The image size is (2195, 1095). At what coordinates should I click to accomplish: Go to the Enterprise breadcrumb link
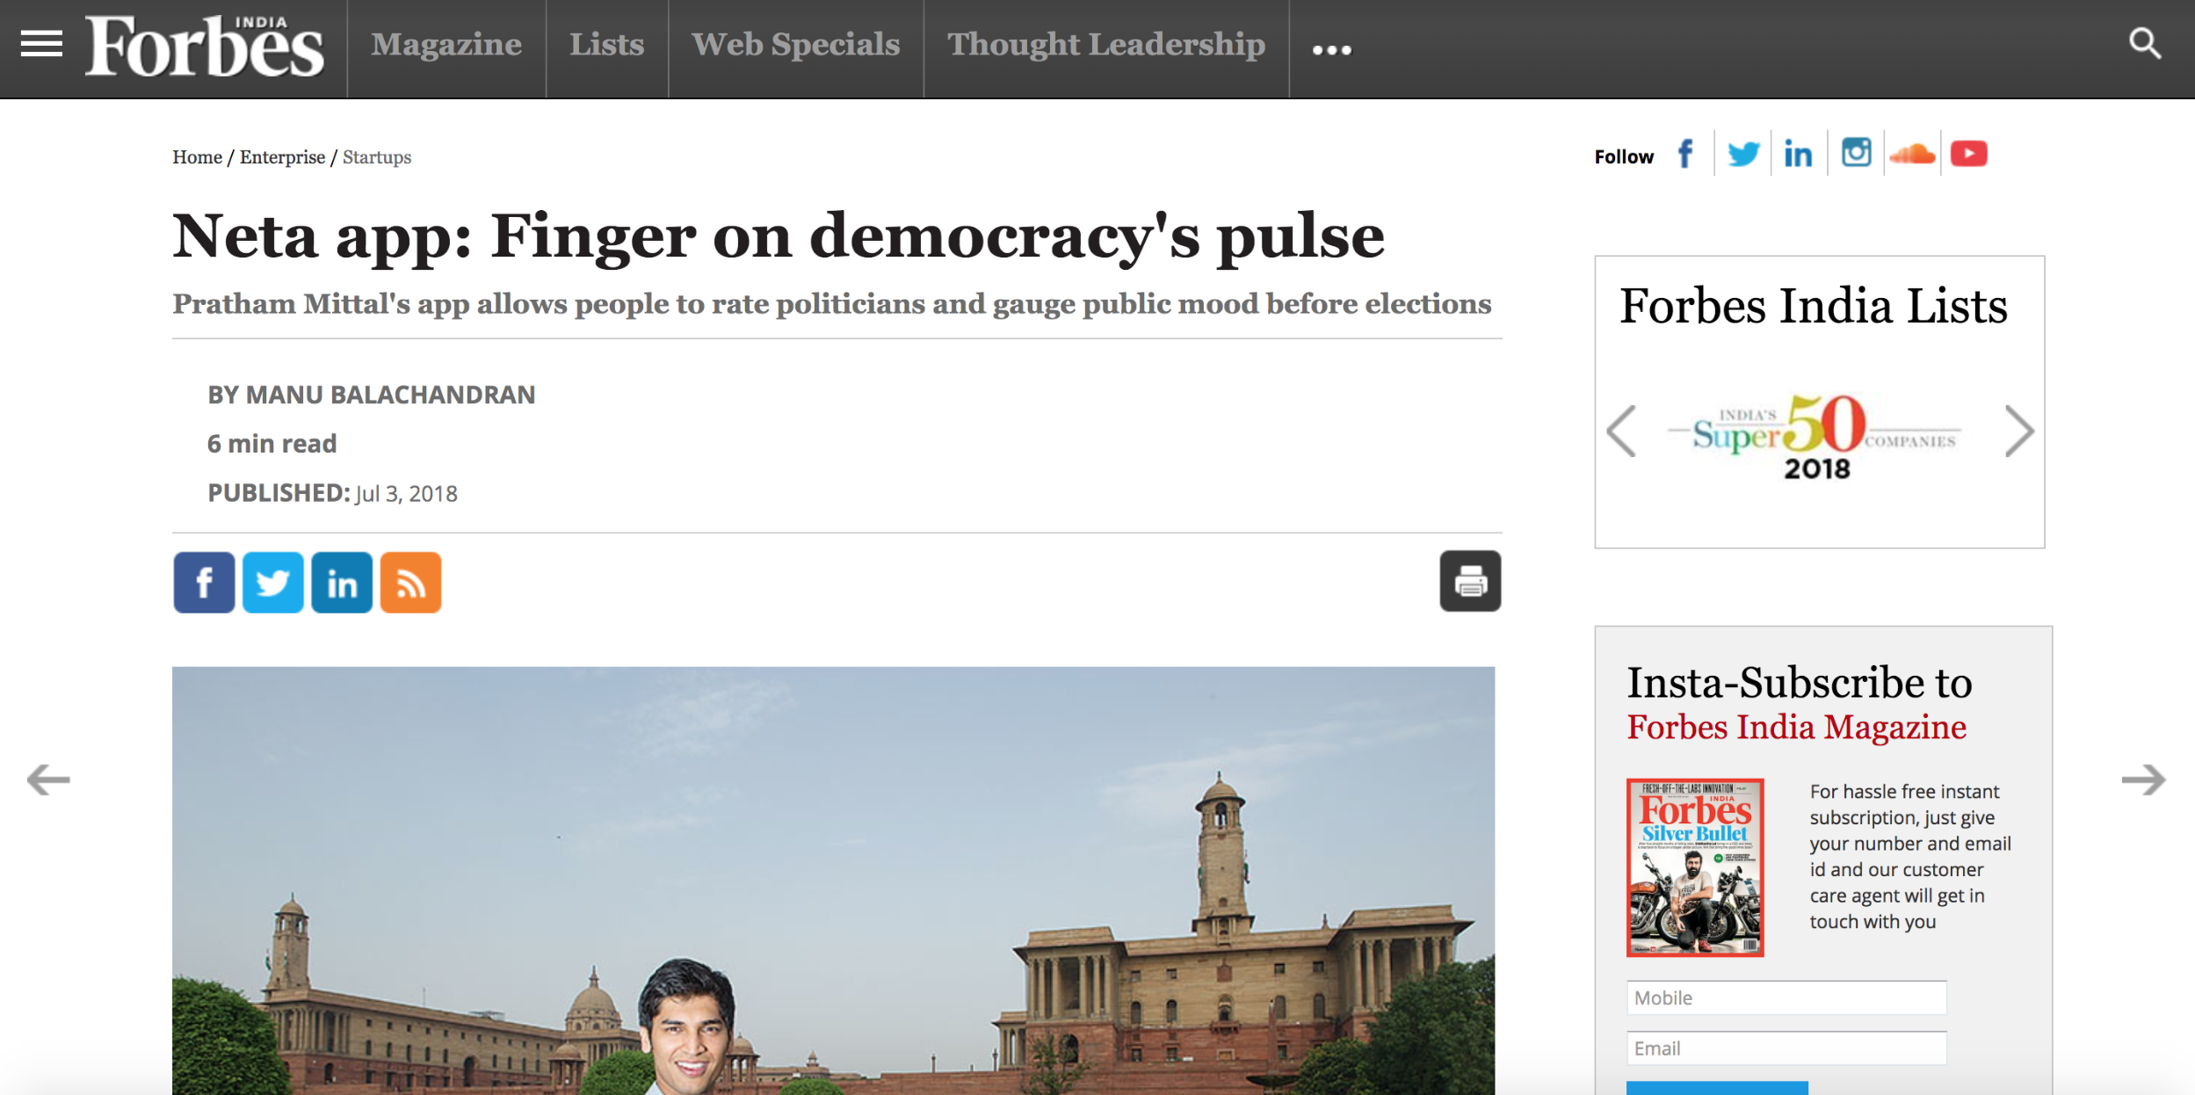click(x=282, y=157)
